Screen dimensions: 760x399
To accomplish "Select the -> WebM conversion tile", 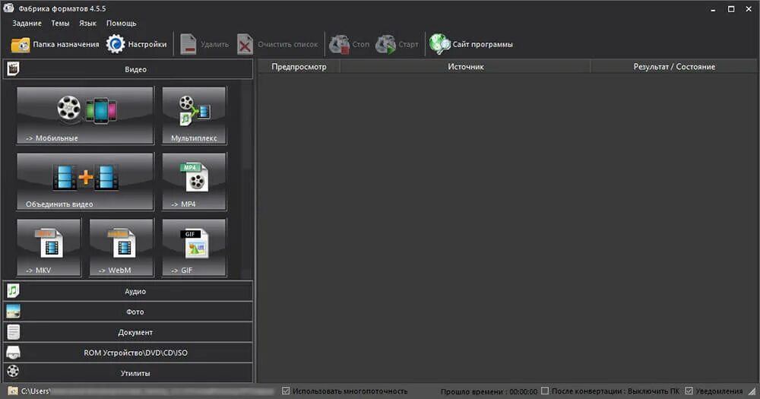I will point(122,247).
